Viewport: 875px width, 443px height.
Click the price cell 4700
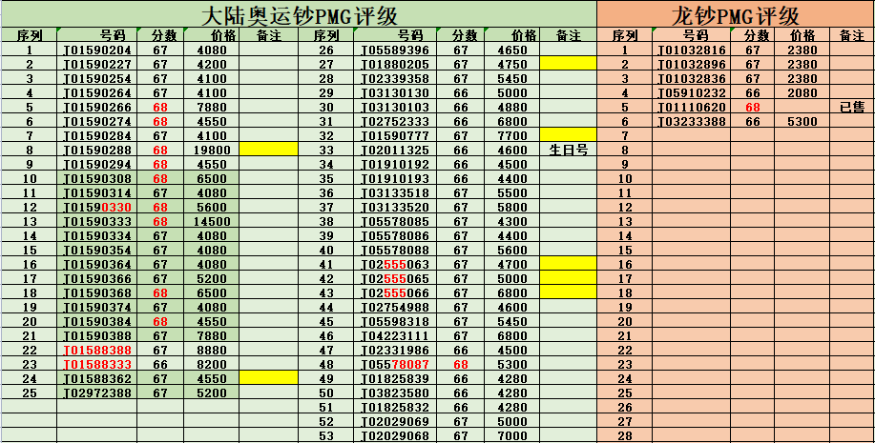(512, 264)
